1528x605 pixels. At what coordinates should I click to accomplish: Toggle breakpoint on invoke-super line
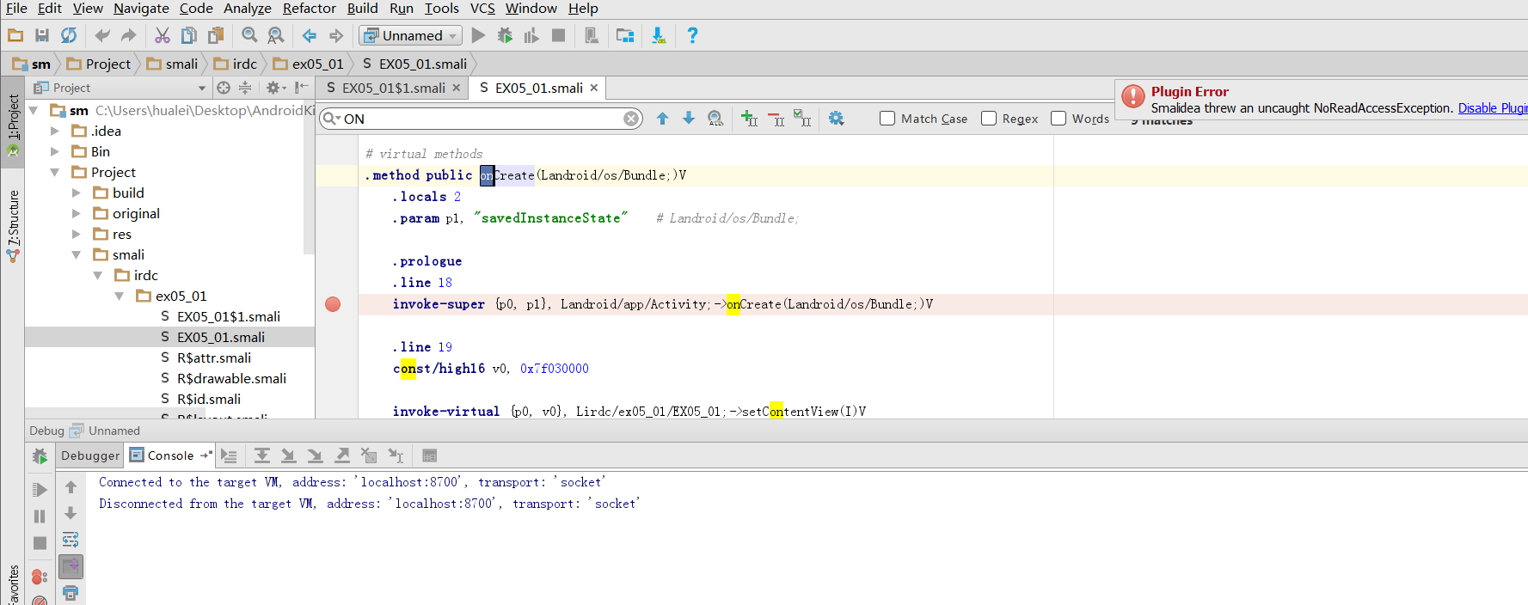(333, 304)
